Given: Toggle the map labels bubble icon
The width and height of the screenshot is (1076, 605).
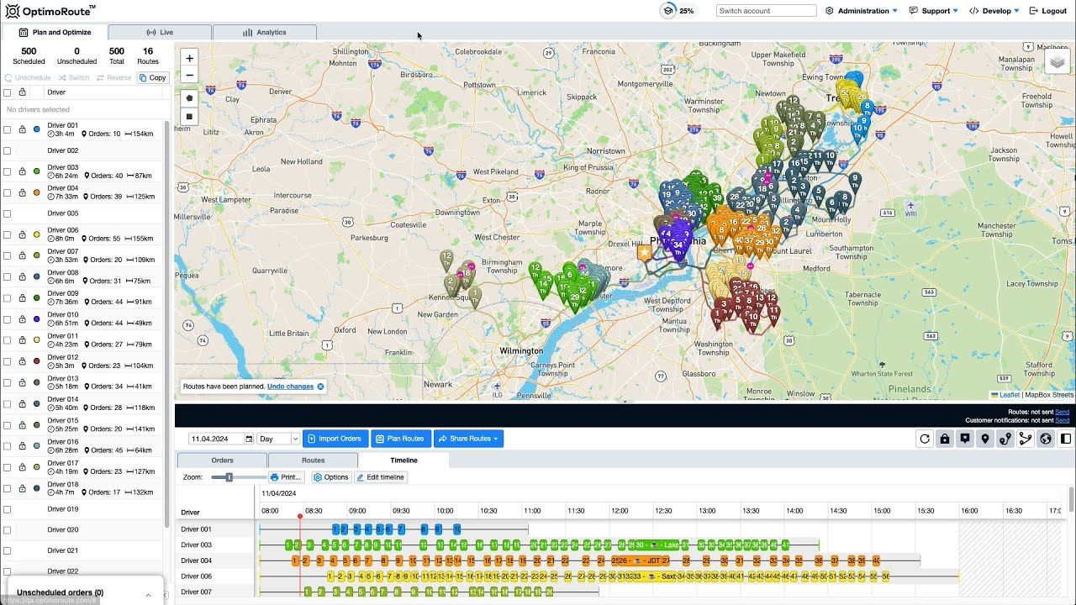Looking at the screenshot, I should (x=965, y=438).
